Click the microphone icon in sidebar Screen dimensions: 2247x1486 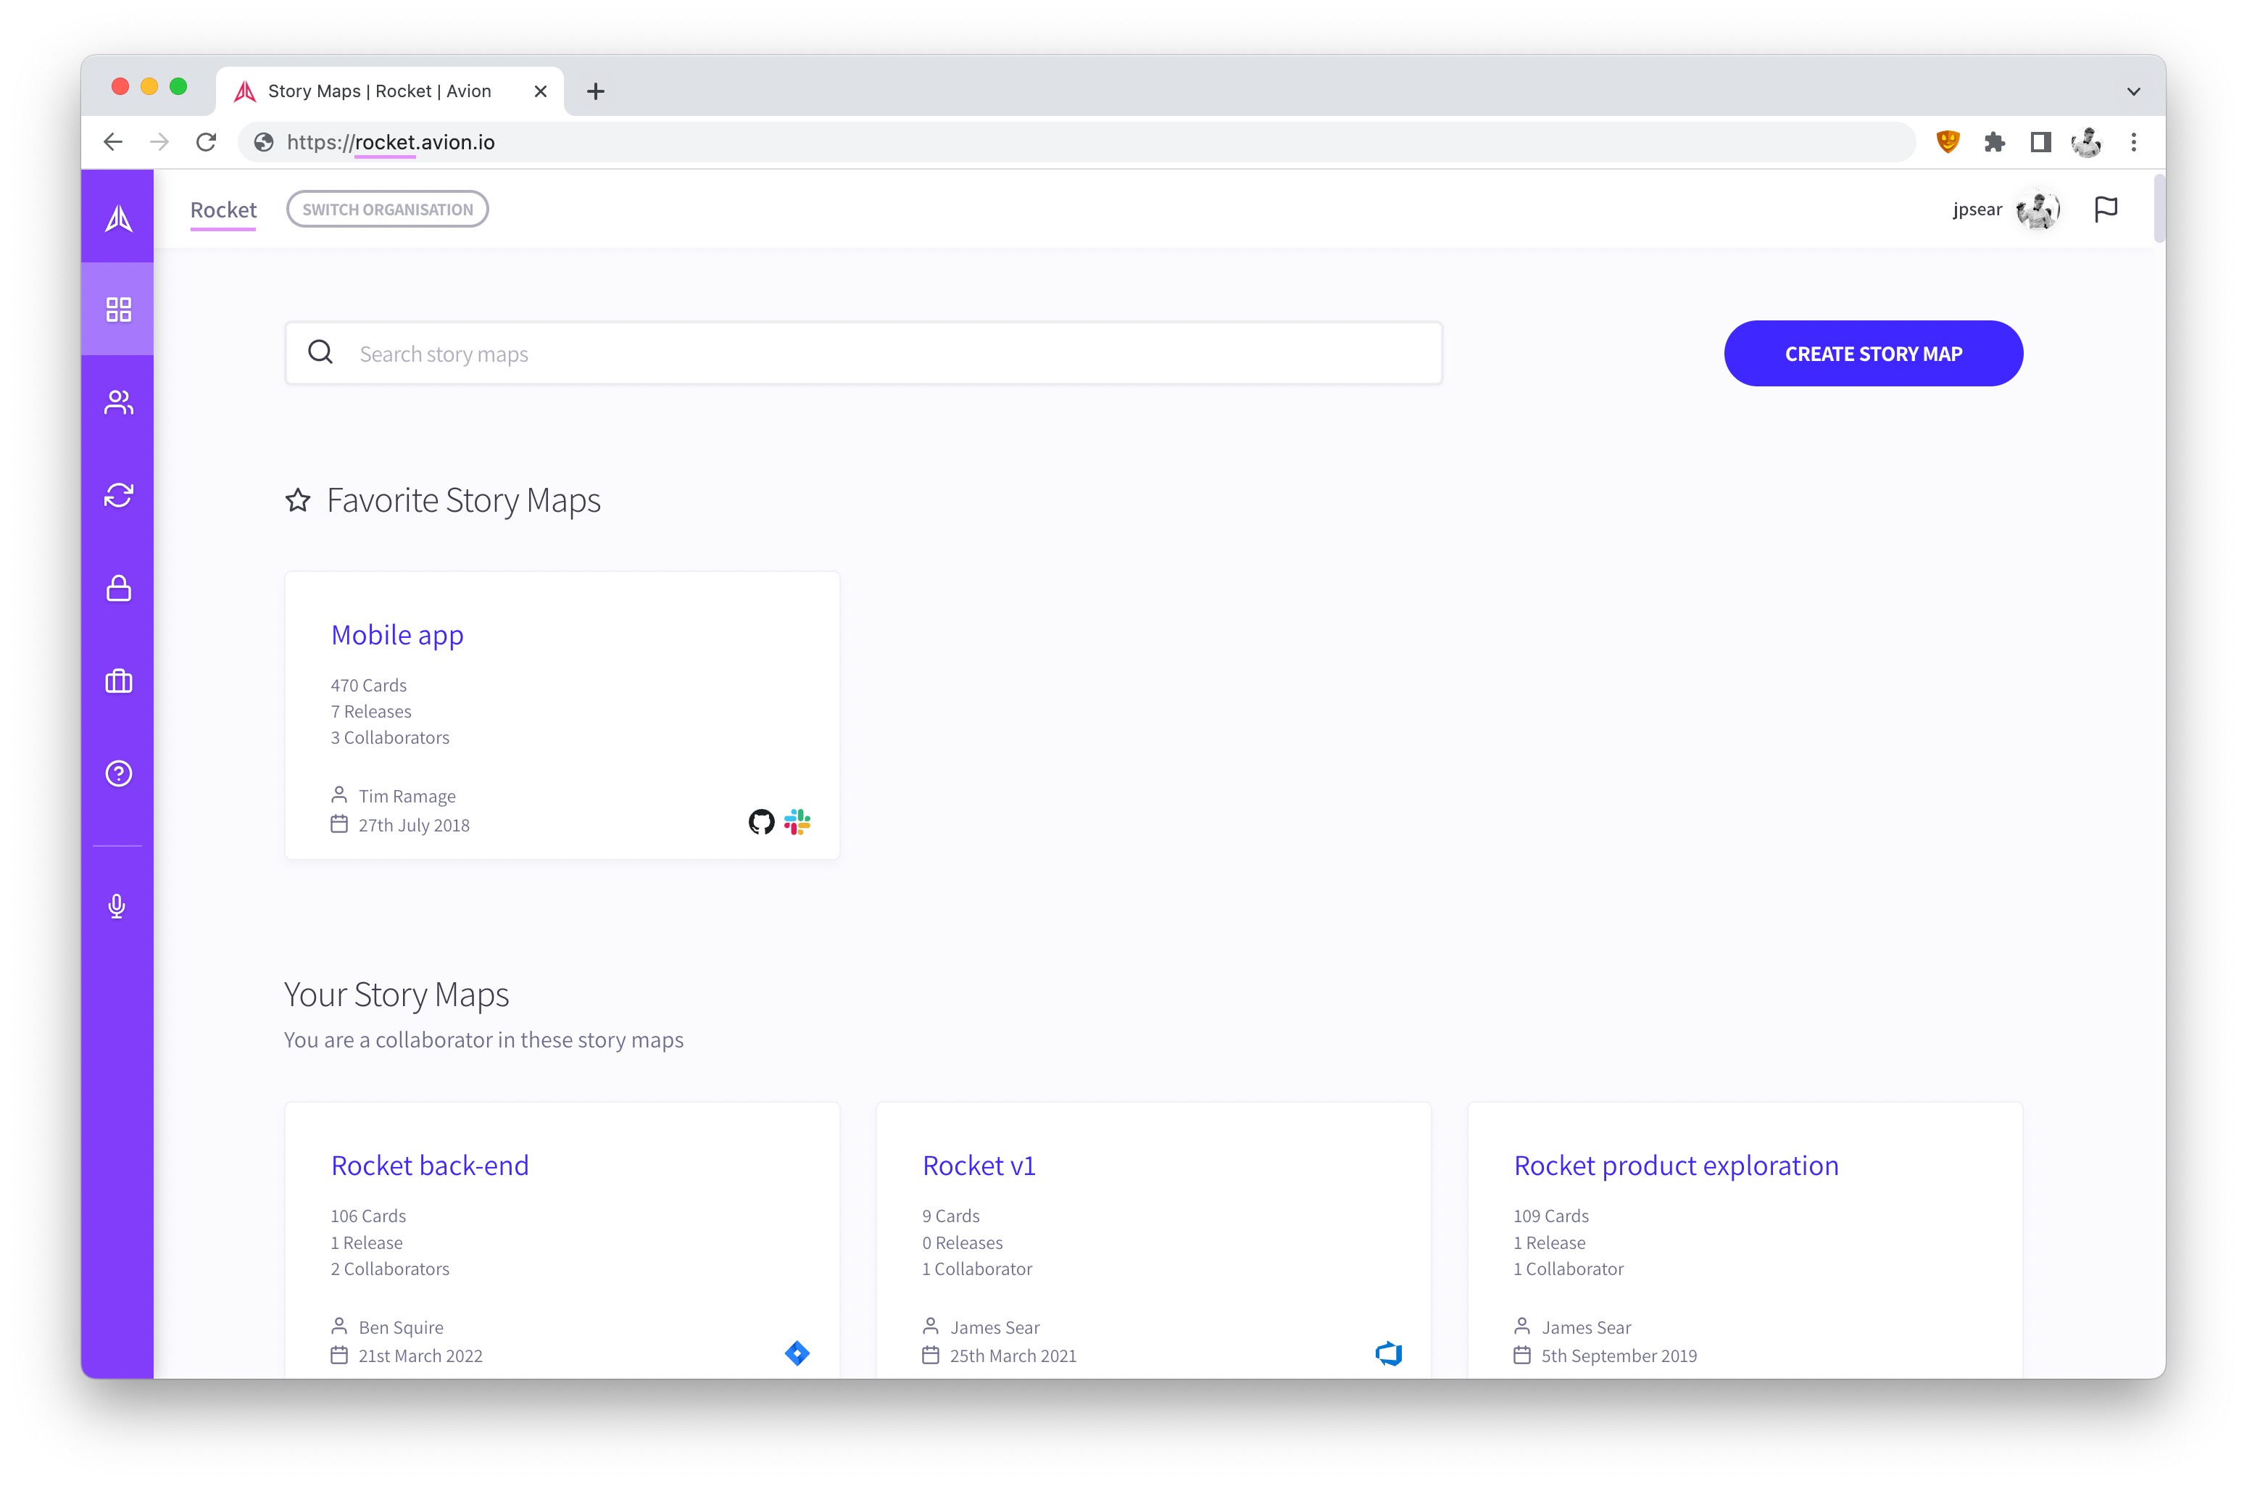pos(117,906)
